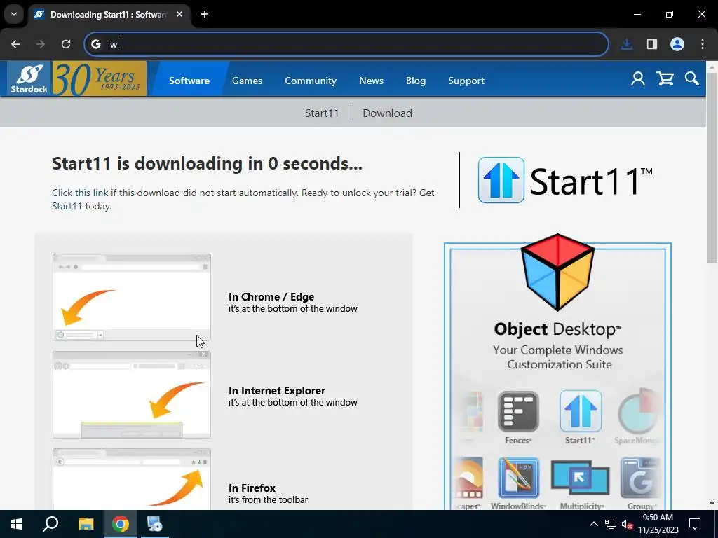
Task: Click the Firefox instruction thumbnail
Action: [132, 478]
